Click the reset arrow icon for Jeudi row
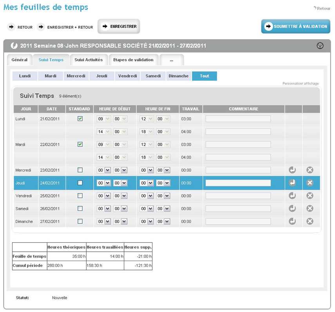This screenshot has width=335, height=312. point(292,183)
